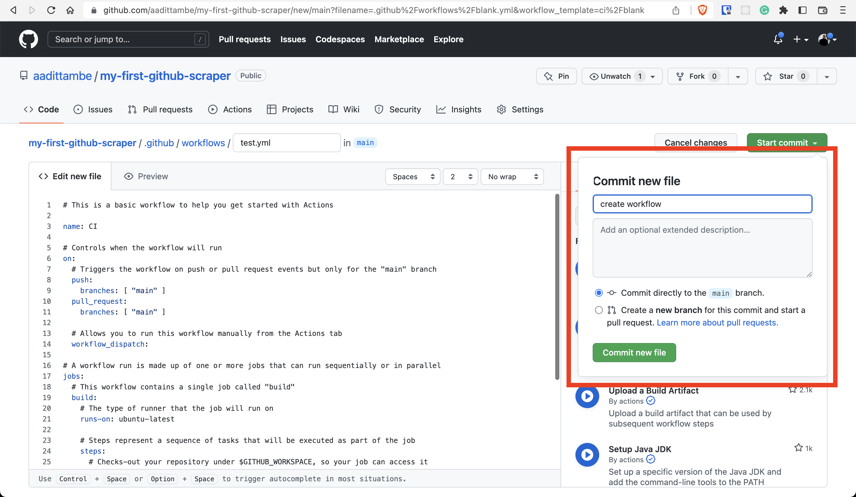Open the Spaces indentation mode dropdown
The width and height of the screenshot is (856, 497).
pos(412,176)
